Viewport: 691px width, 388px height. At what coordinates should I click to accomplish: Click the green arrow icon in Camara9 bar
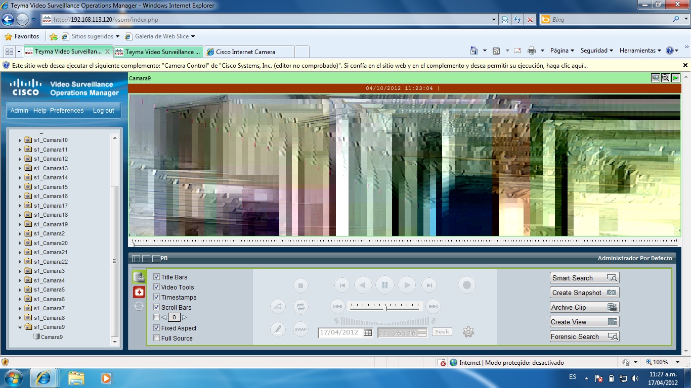click(676, 78)
